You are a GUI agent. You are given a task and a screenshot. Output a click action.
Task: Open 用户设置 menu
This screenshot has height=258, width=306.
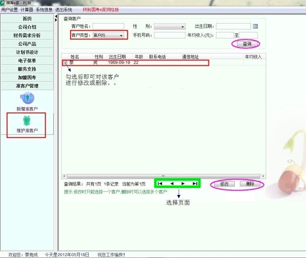point(9,10)
